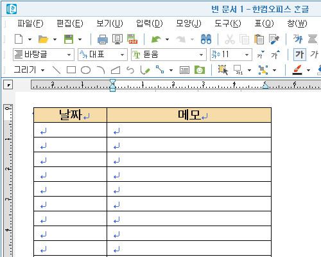Image resolution: width=321 pixels, height=257 pixels.
Task: Select the Arc drawing tool
Action: [101, 70]
